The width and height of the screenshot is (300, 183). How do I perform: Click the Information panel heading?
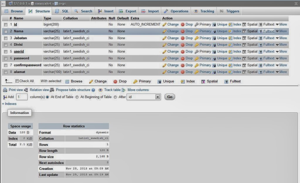coord(20,113)
